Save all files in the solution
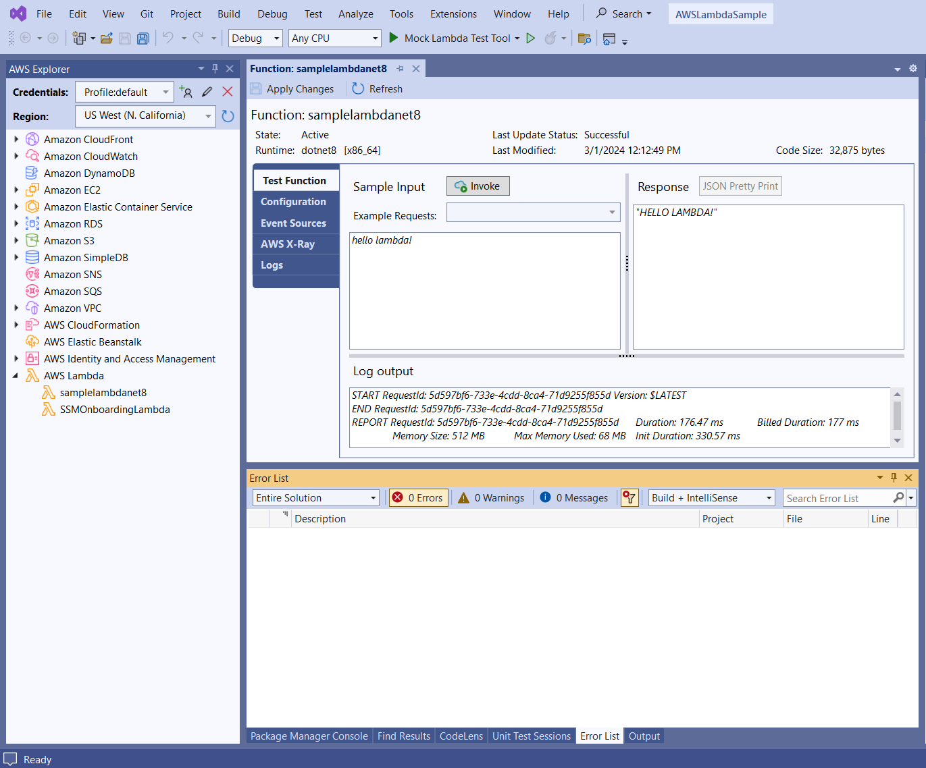 (143, 38)
